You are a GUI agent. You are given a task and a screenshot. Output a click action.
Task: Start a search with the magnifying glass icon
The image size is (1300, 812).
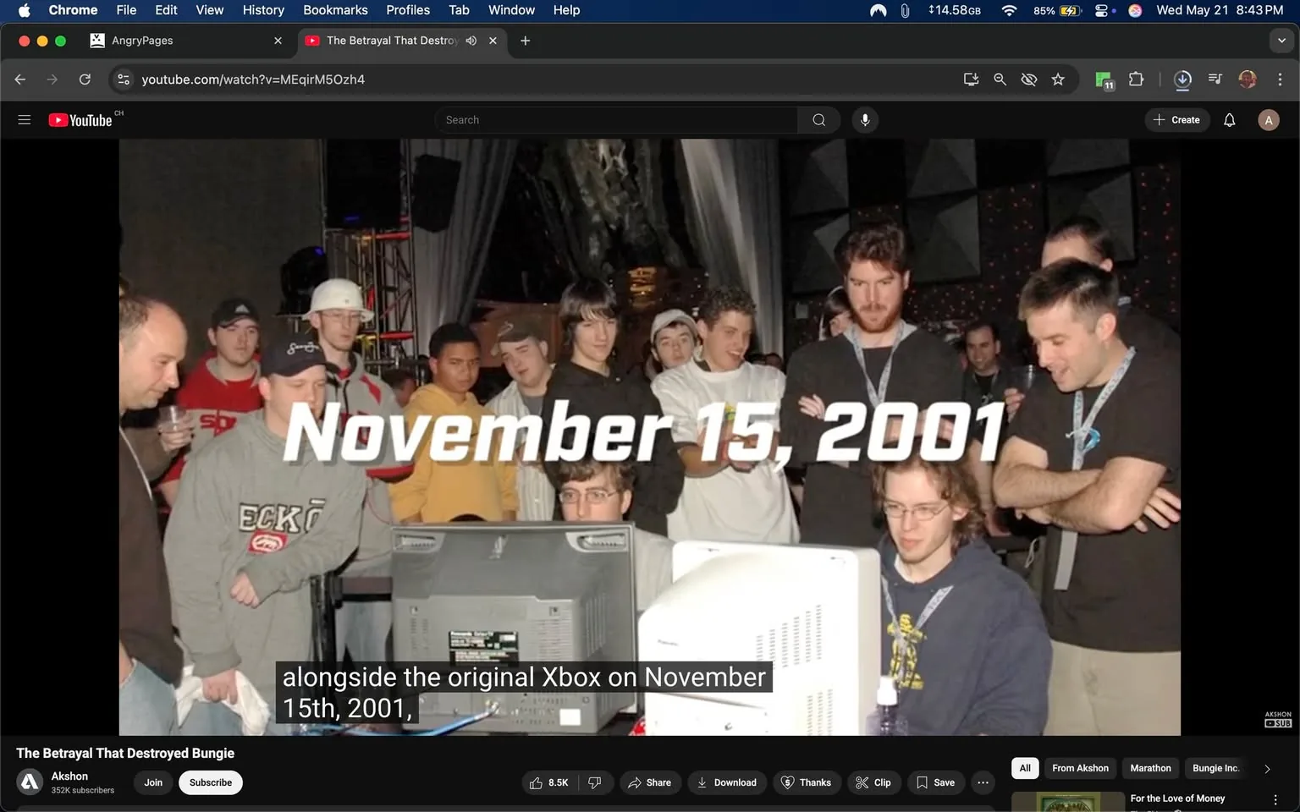818,119
